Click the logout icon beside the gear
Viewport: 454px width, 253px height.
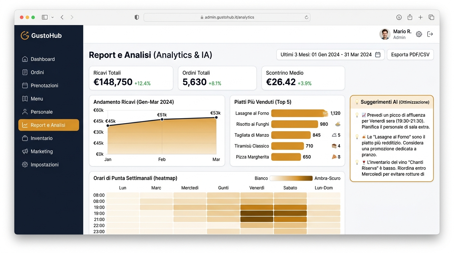[430, 34]
